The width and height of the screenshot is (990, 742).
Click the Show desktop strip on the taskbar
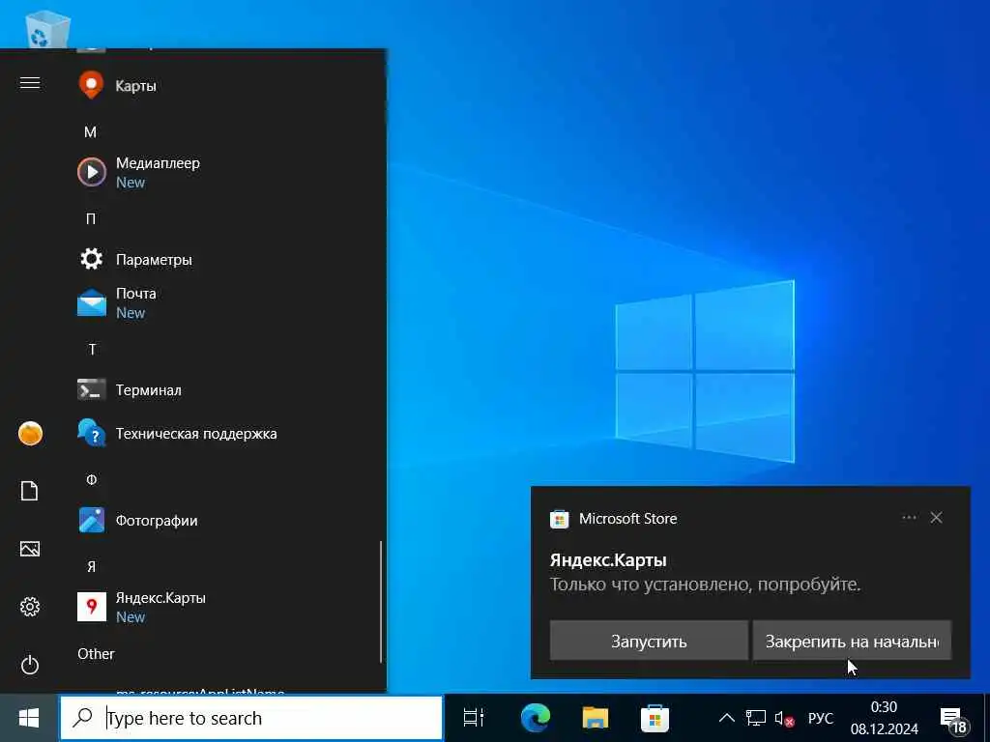pyautogui.click(x=986, y=718)
